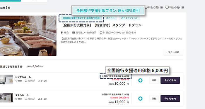Click the double room non-smoking icon
Image resolution: width=205 pixels, height=109 pixels.
16,99
